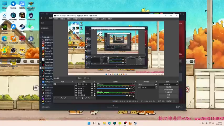Click the Steam library search magnifier
Screen dimensions: 224x126
pos(42,32)
